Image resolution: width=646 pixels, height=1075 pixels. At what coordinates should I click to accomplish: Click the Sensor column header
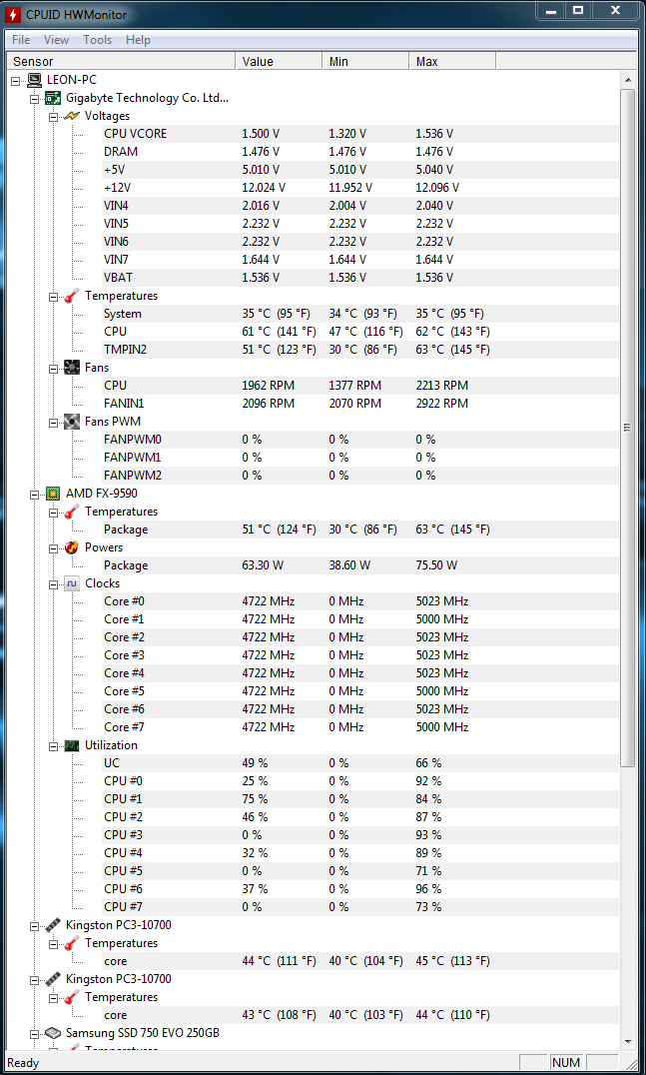tap(121, 62)
